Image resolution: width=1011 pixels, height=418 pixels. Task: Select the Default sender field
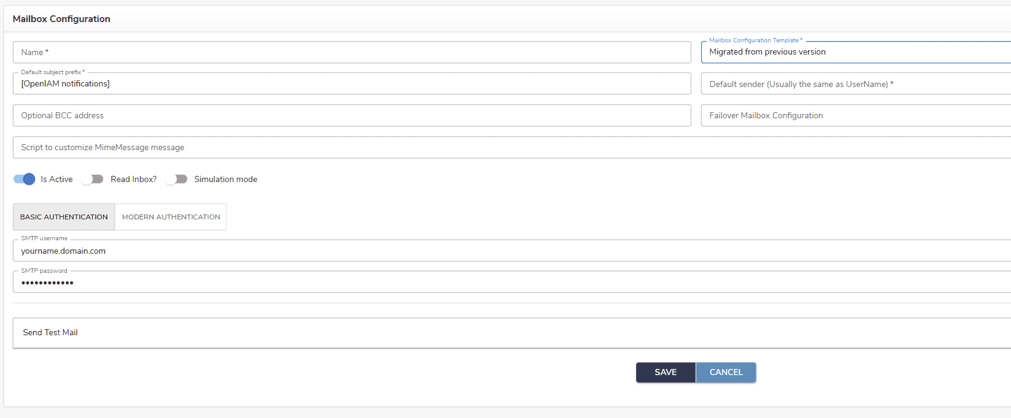pos(856,84)
